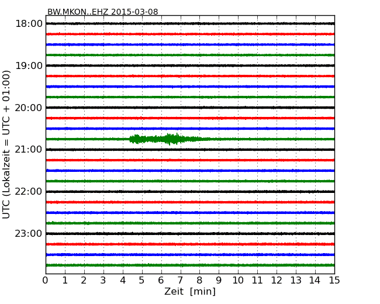Click the UTC Lokalzeit y-axis label
The width and height of the screenshot is (380, 304).
tap(6, 145)
